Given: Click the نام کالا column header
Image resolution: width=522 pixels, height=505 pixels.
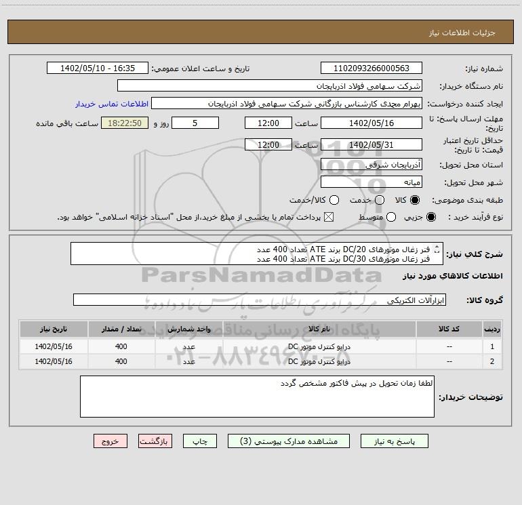Looking at the screenshot, I should pyautogui.click(x=319, y=329).
